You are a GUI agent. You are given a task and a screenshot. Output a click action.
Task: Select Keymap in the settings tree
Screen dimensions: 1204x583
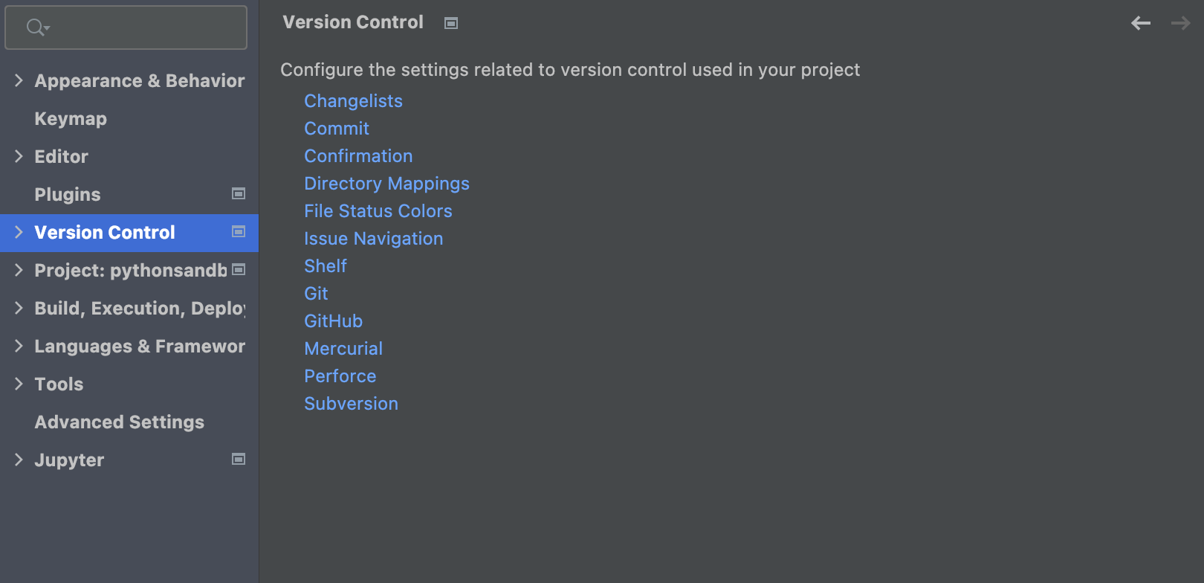click(x=71, y=119)
